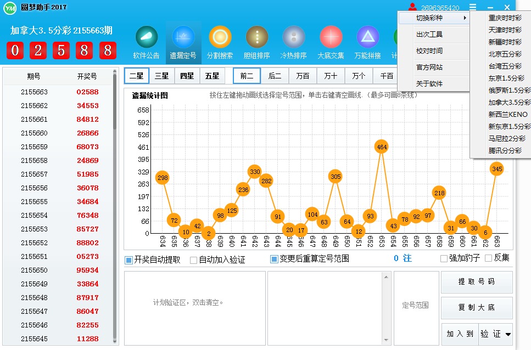Image resolution: width=531 pixels, height=350 pixels.
Task: Enable the 自动加入验证 checkbox
Action: (x=194, y=259)
